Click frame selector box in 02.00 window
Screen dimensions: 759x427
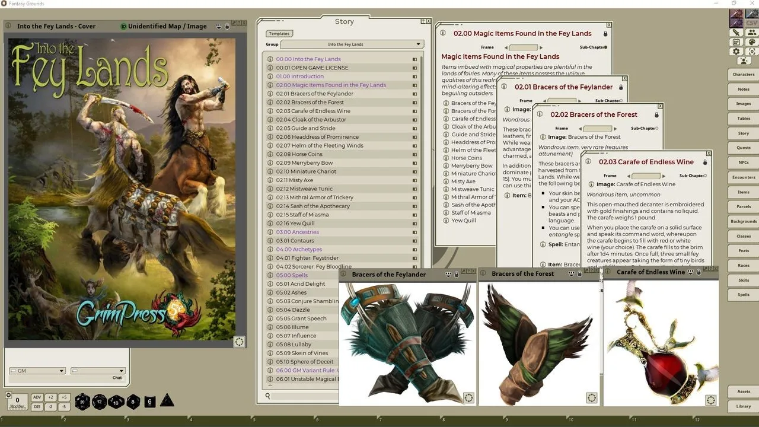(523, 47)
